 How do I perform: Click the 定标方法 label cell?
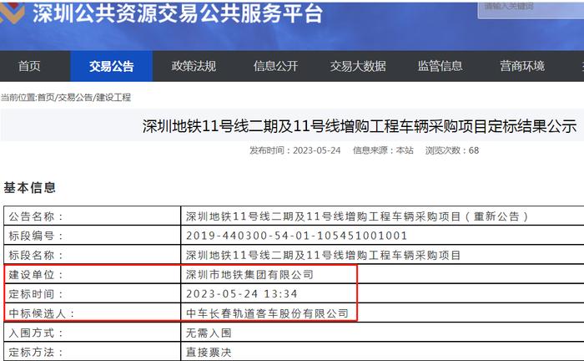[x=93, y=351]
